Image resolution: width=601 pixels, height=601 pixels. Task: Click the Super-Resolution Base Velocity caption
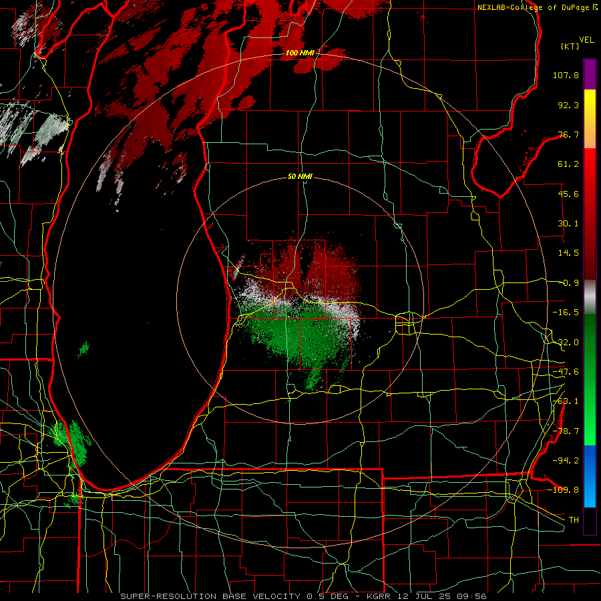click(304, 596)
